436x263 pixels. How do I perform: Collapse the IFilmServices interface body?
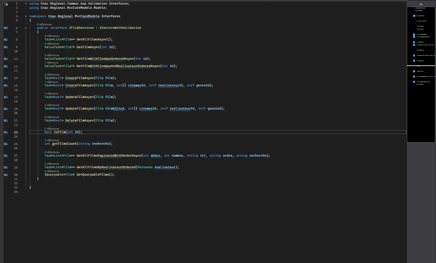[25, 28]
